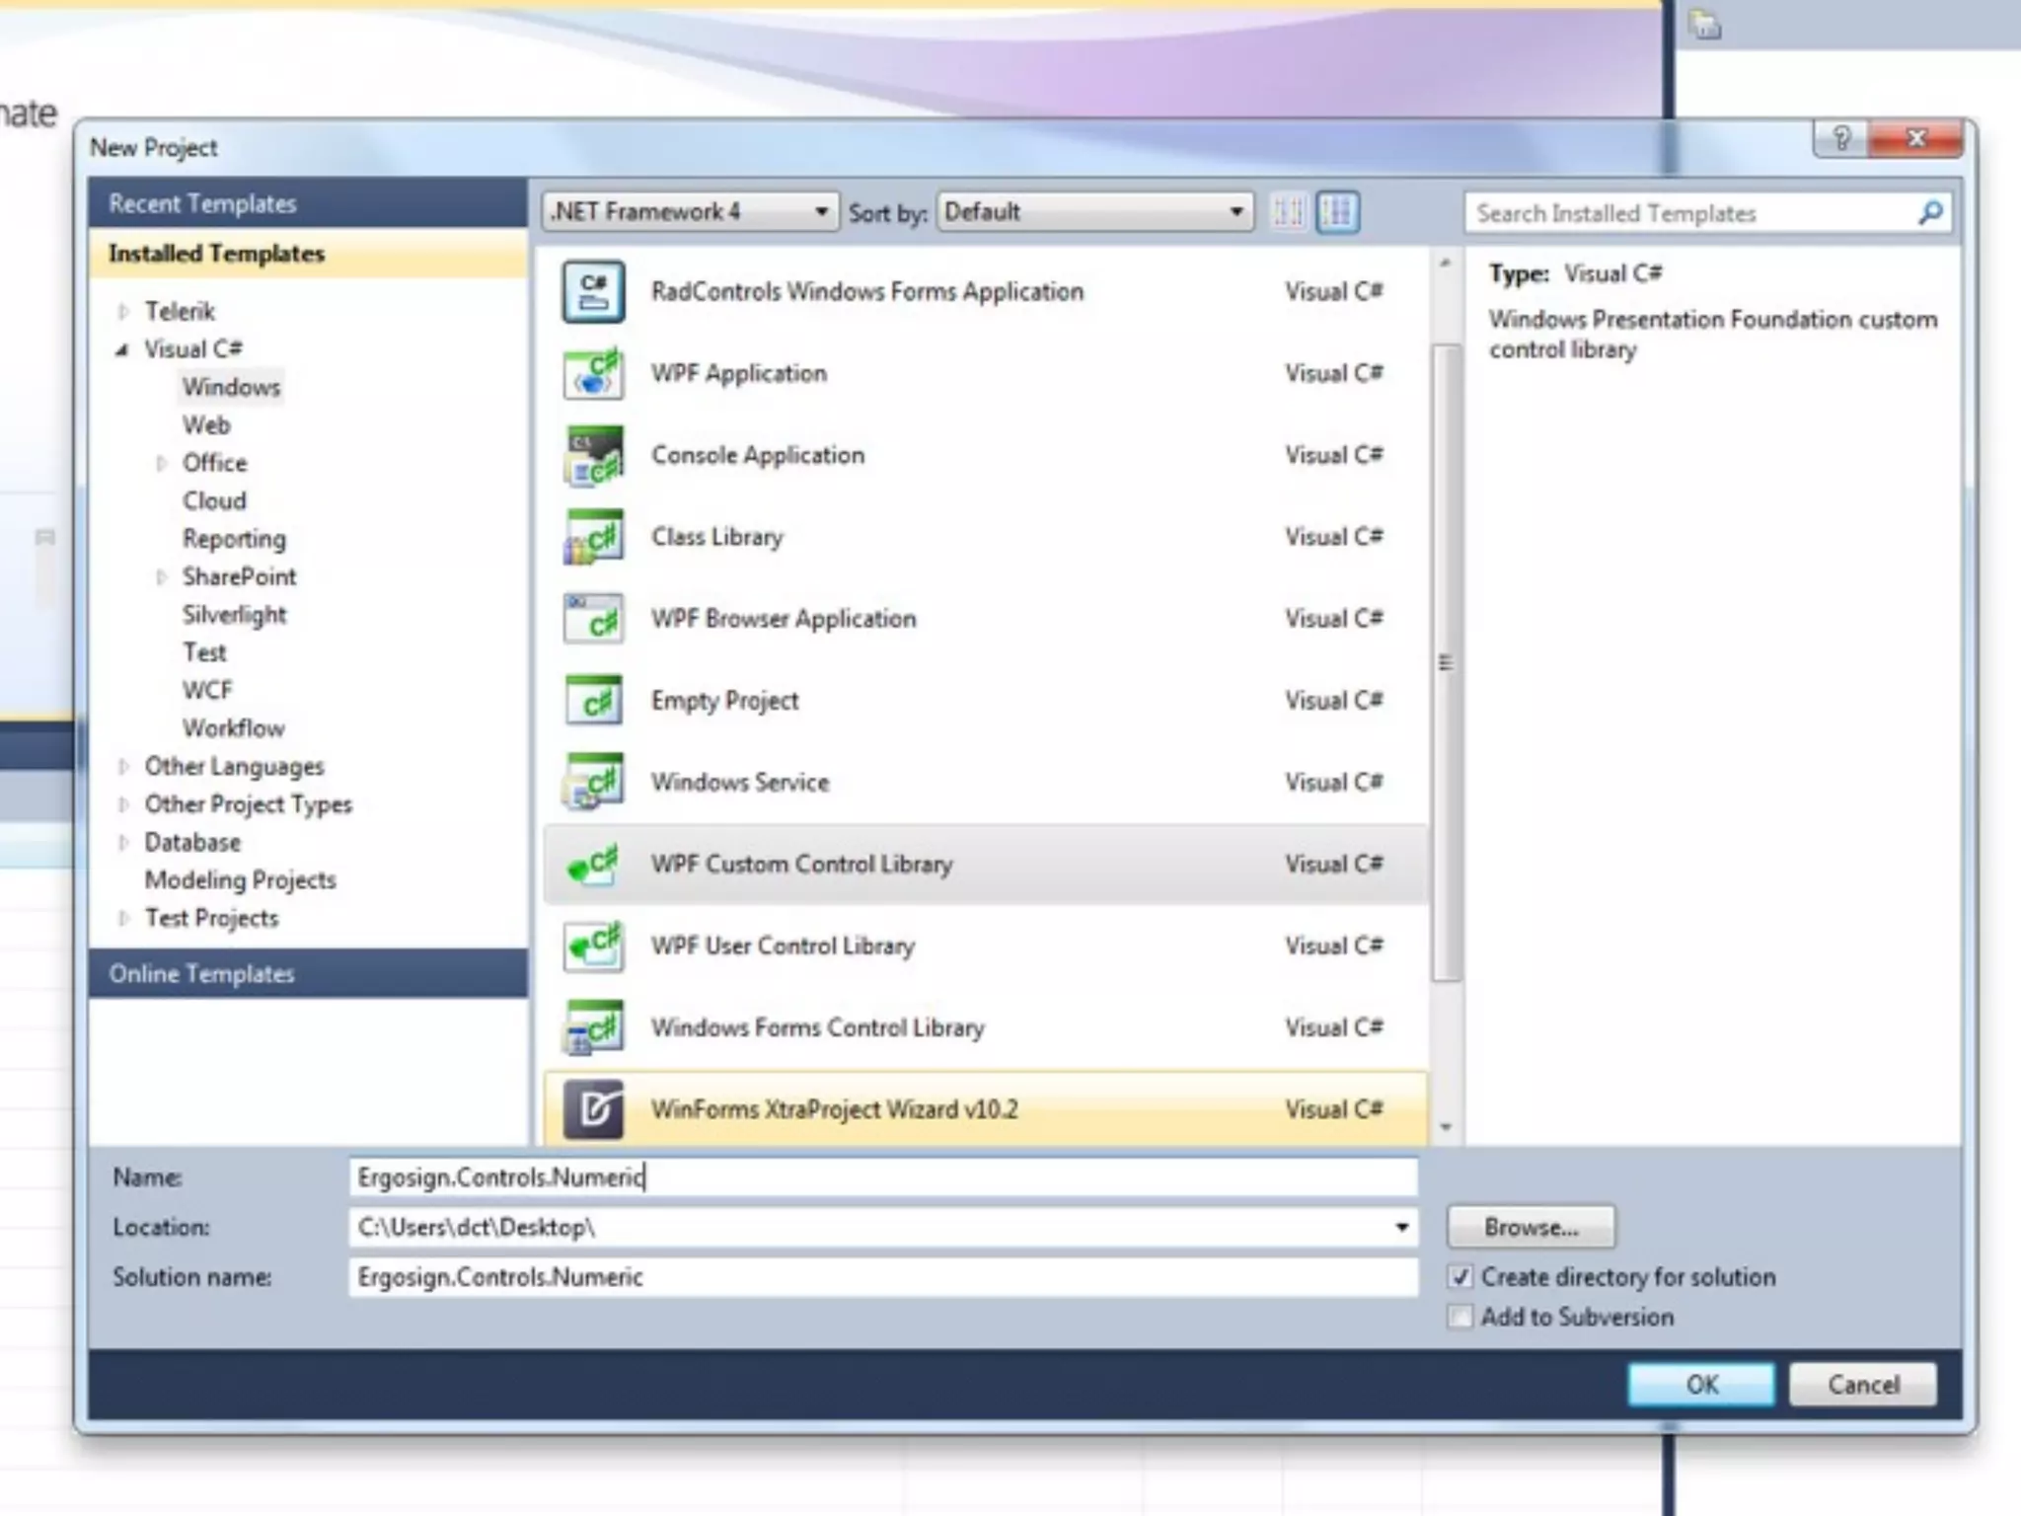Screen dimensions: 2021x1516
Task: Click the Class Library template icon
Action: click(593, 538)
